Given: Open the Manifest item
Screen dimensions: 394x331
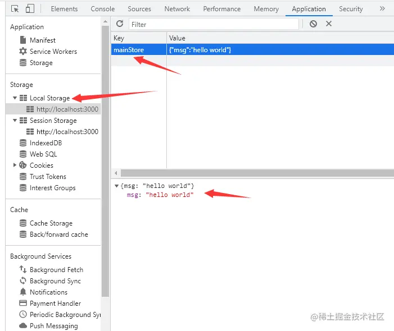Looking at the screenshot, I should (x=43, y=40).
